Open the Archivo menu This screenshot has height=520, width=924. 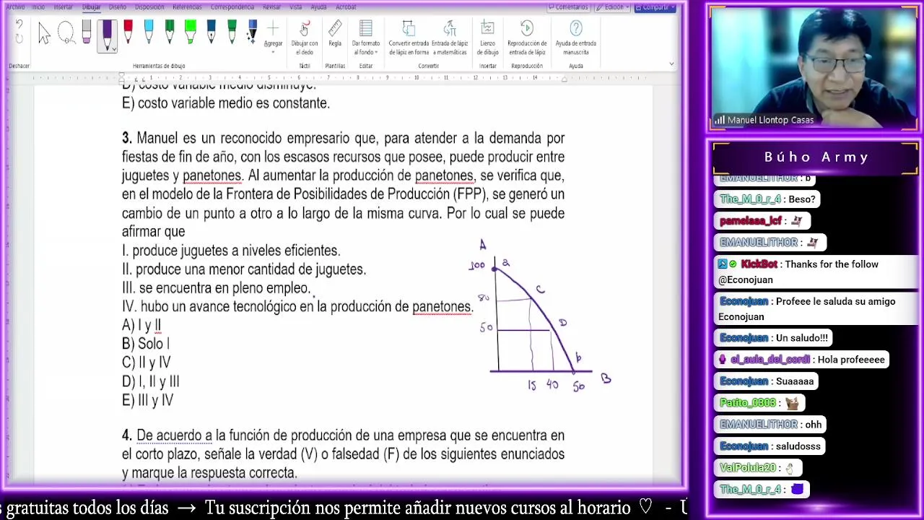tap(15, 7)
